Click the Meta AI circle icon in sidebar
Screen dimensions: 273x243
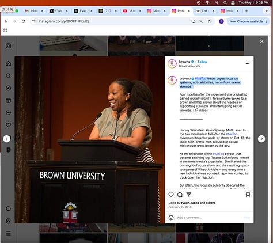8,208
